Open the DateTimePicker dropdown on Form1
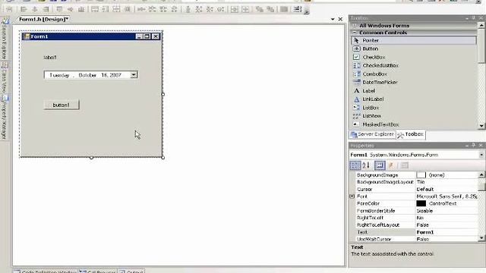The width and height of the screenshot is (486, 273). point(134,74)
